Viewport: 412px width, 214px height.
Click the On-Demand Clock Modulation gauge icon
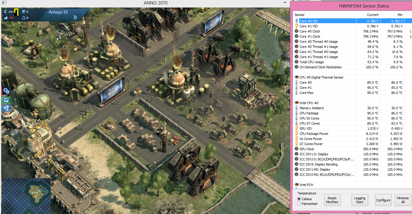pos(296,67)
